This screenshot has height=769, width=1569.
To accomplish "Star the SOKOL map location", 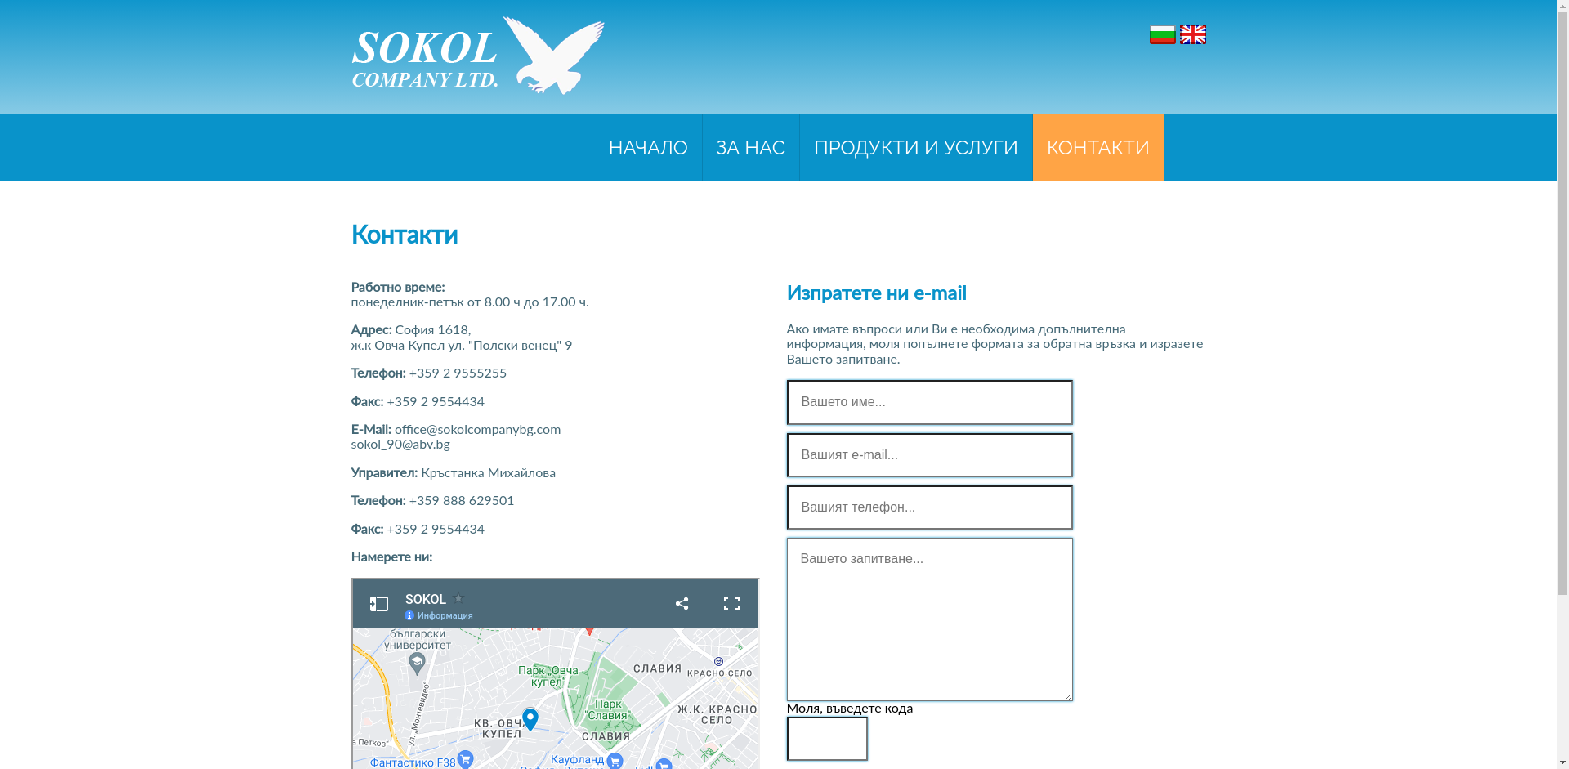I will tap(459, 597).
